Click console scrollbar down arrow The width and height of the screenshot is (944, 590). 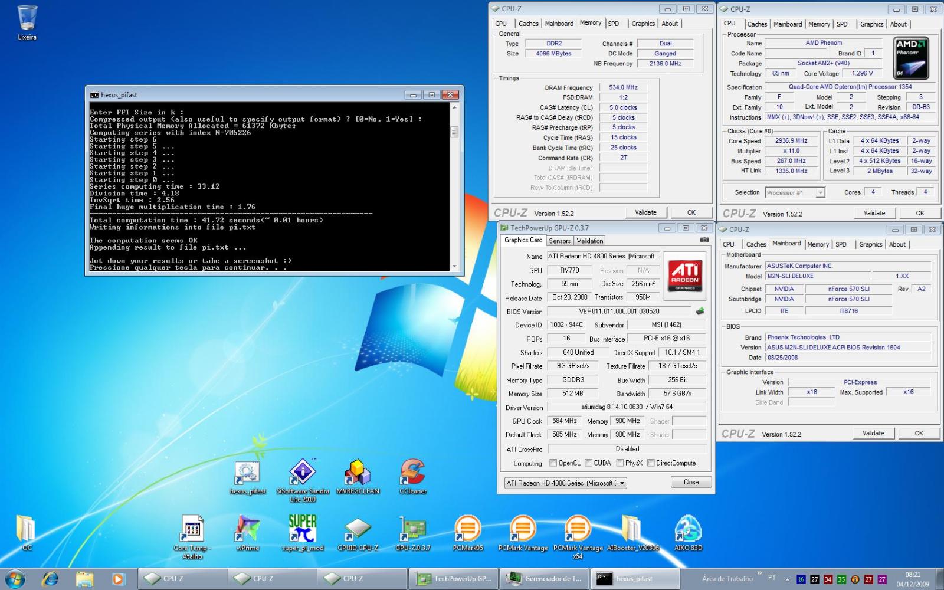454,266
